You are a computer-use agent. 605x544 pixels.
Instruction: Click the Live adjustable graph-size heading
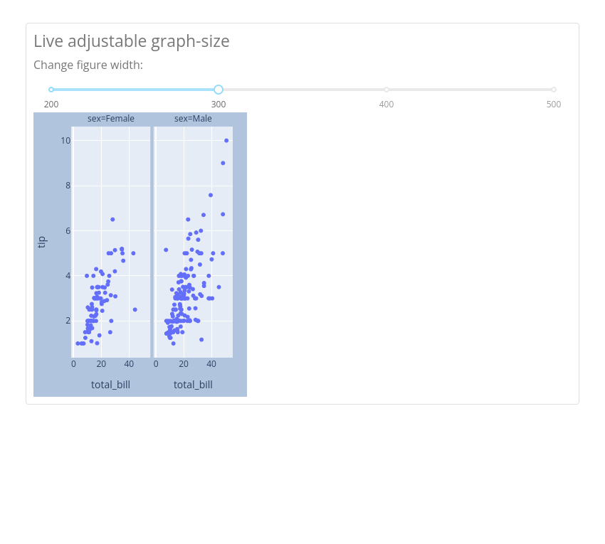(x=132, y=41)
